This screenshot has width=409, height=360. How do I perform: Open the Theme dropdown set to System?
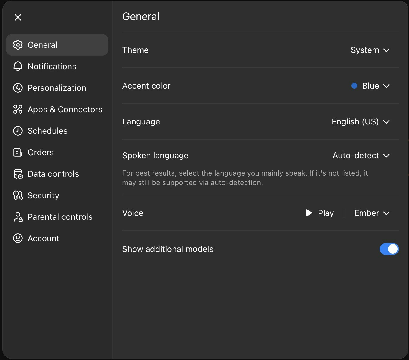pos(370,50)
